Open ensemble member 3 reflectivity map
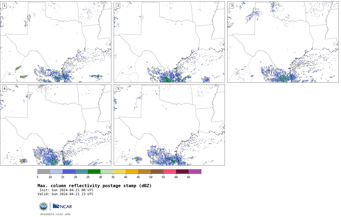 [x=283, y=42]
